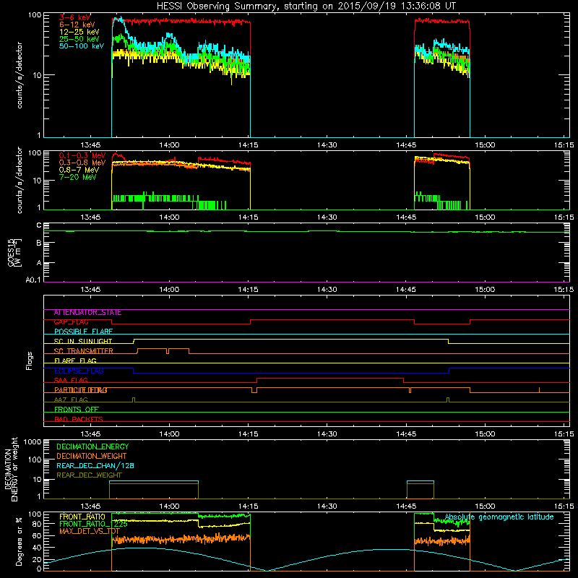
Task: Click the "Degrees or %" axis label
Action: point(19,542)
